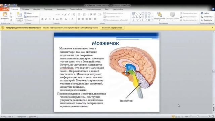Open the font size dropdown
Viewport: 215px width, 121px height.
(x=62, y=14)
